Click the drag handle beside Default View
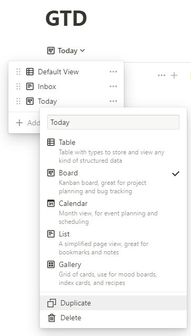The image size is (191, 336). 18,72
